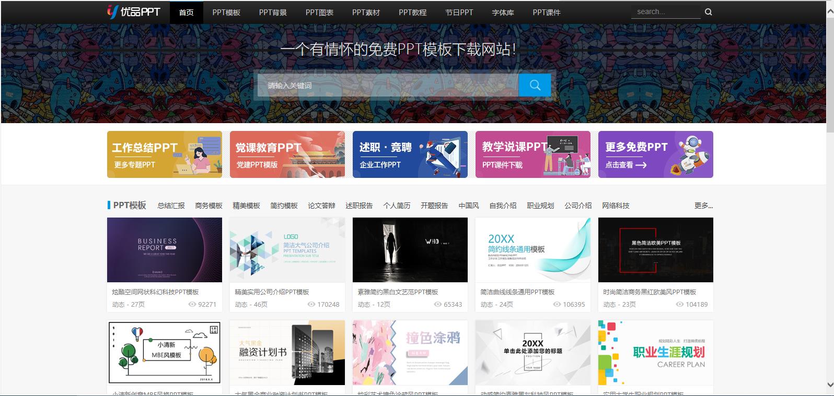Screen dimensions: 834x396
Task: Open the Business Report purple template thumbnail
Action: tap(164, 250)
